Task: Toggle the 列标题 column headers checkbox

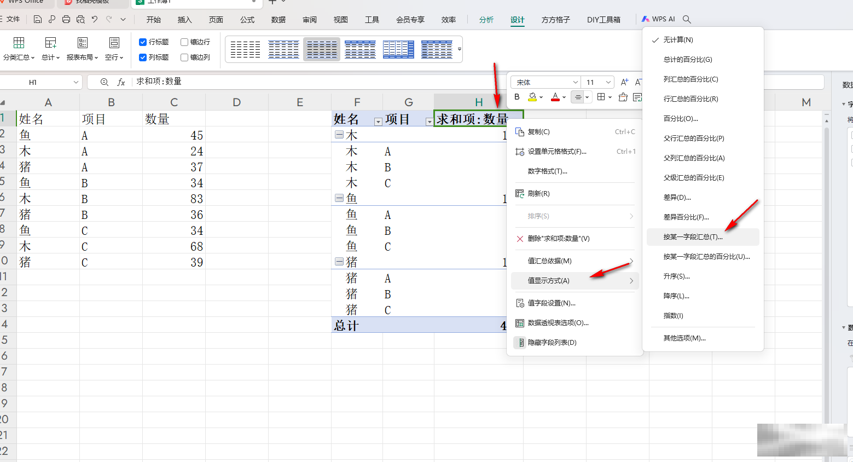Action: point(143,57)
